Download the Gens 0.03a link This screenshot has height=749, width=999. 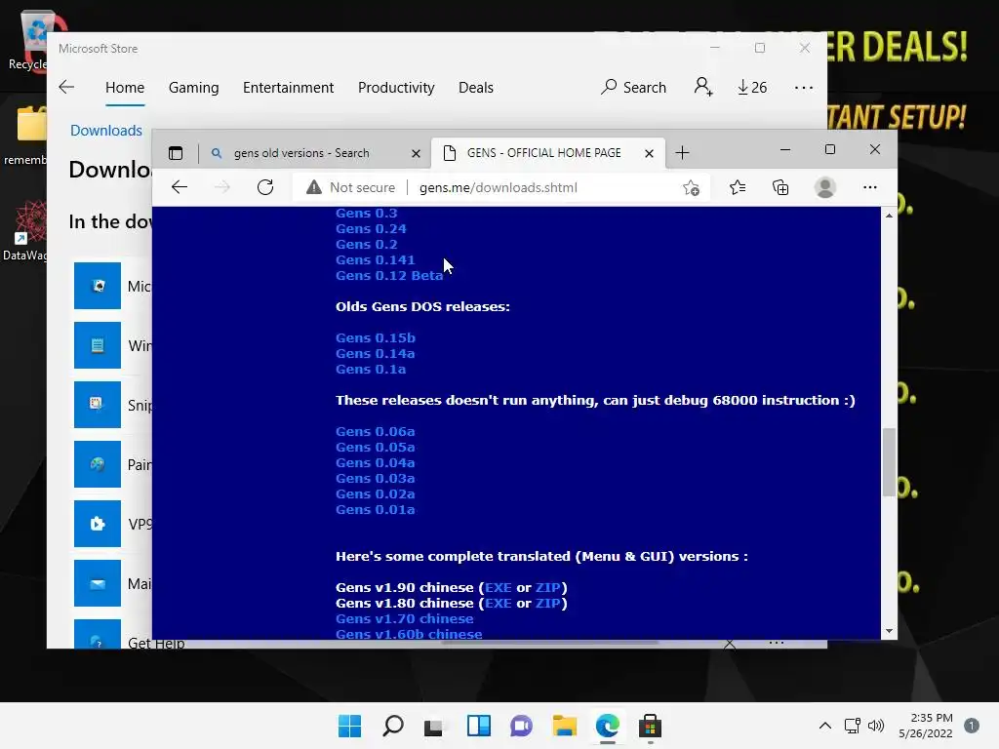point(376,478)
